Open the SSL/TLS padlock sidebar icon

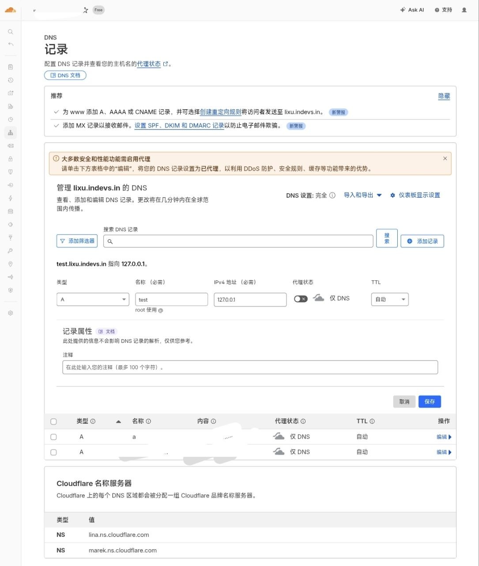pyautogui.click(x=11, y=159)
